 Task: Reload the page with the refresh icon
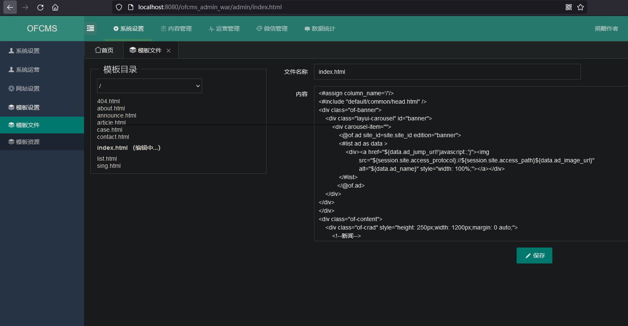pyautogui.click(x=40, y=7)
